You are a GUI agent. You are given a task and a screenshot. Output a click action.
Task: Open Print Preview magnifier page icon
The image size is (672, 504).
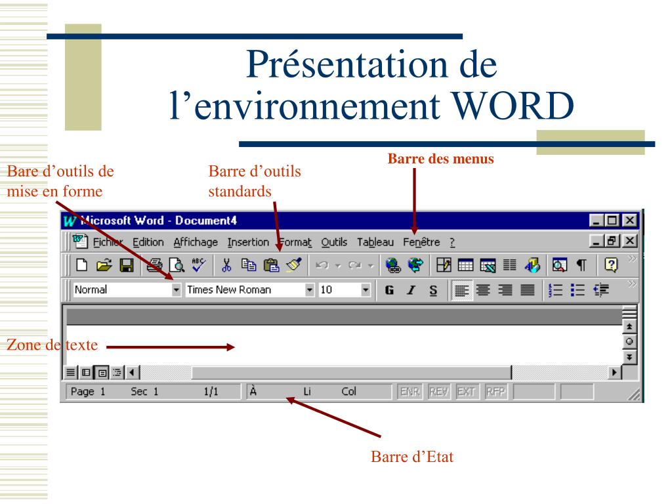(177, 265)
